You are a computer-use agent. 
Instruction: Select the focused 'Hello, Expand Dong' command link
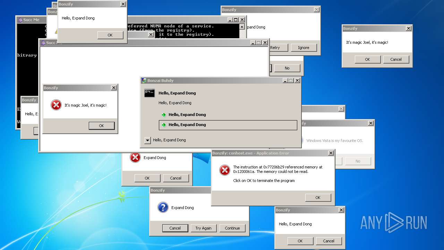(x=228, y=125)
